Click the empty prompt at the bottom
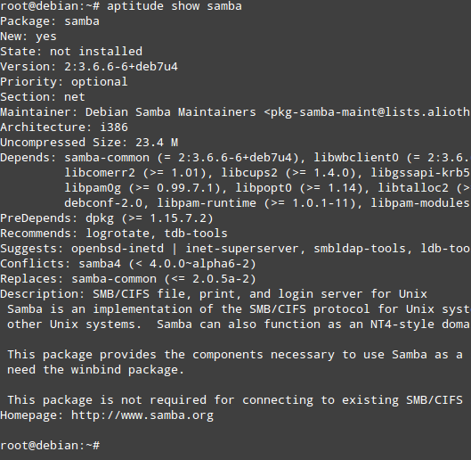The height and width of the screenshot is (460, 471). (x=50, y=446)
